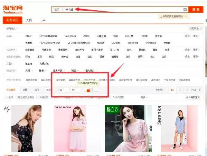Go to the previous results page
207x156 pixels.
point(187,90)
